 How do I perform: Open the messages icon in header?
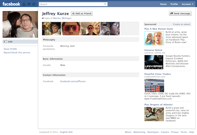coord(29,4)
